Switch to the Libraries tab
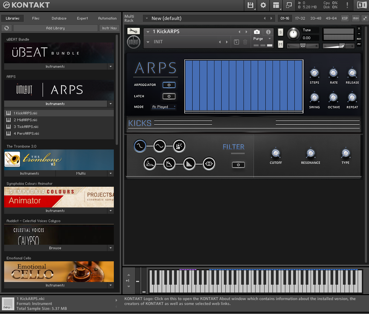 pos(12,18)
